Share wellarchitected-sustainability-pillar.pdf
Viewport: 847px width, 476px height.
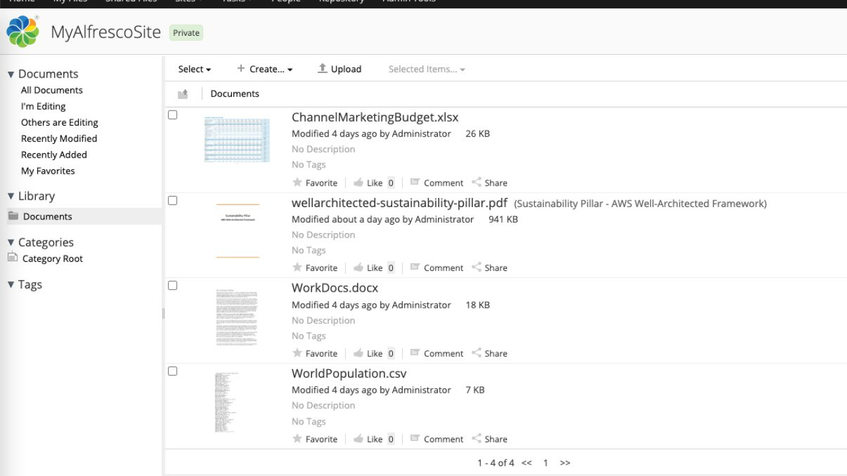(489, 268)
